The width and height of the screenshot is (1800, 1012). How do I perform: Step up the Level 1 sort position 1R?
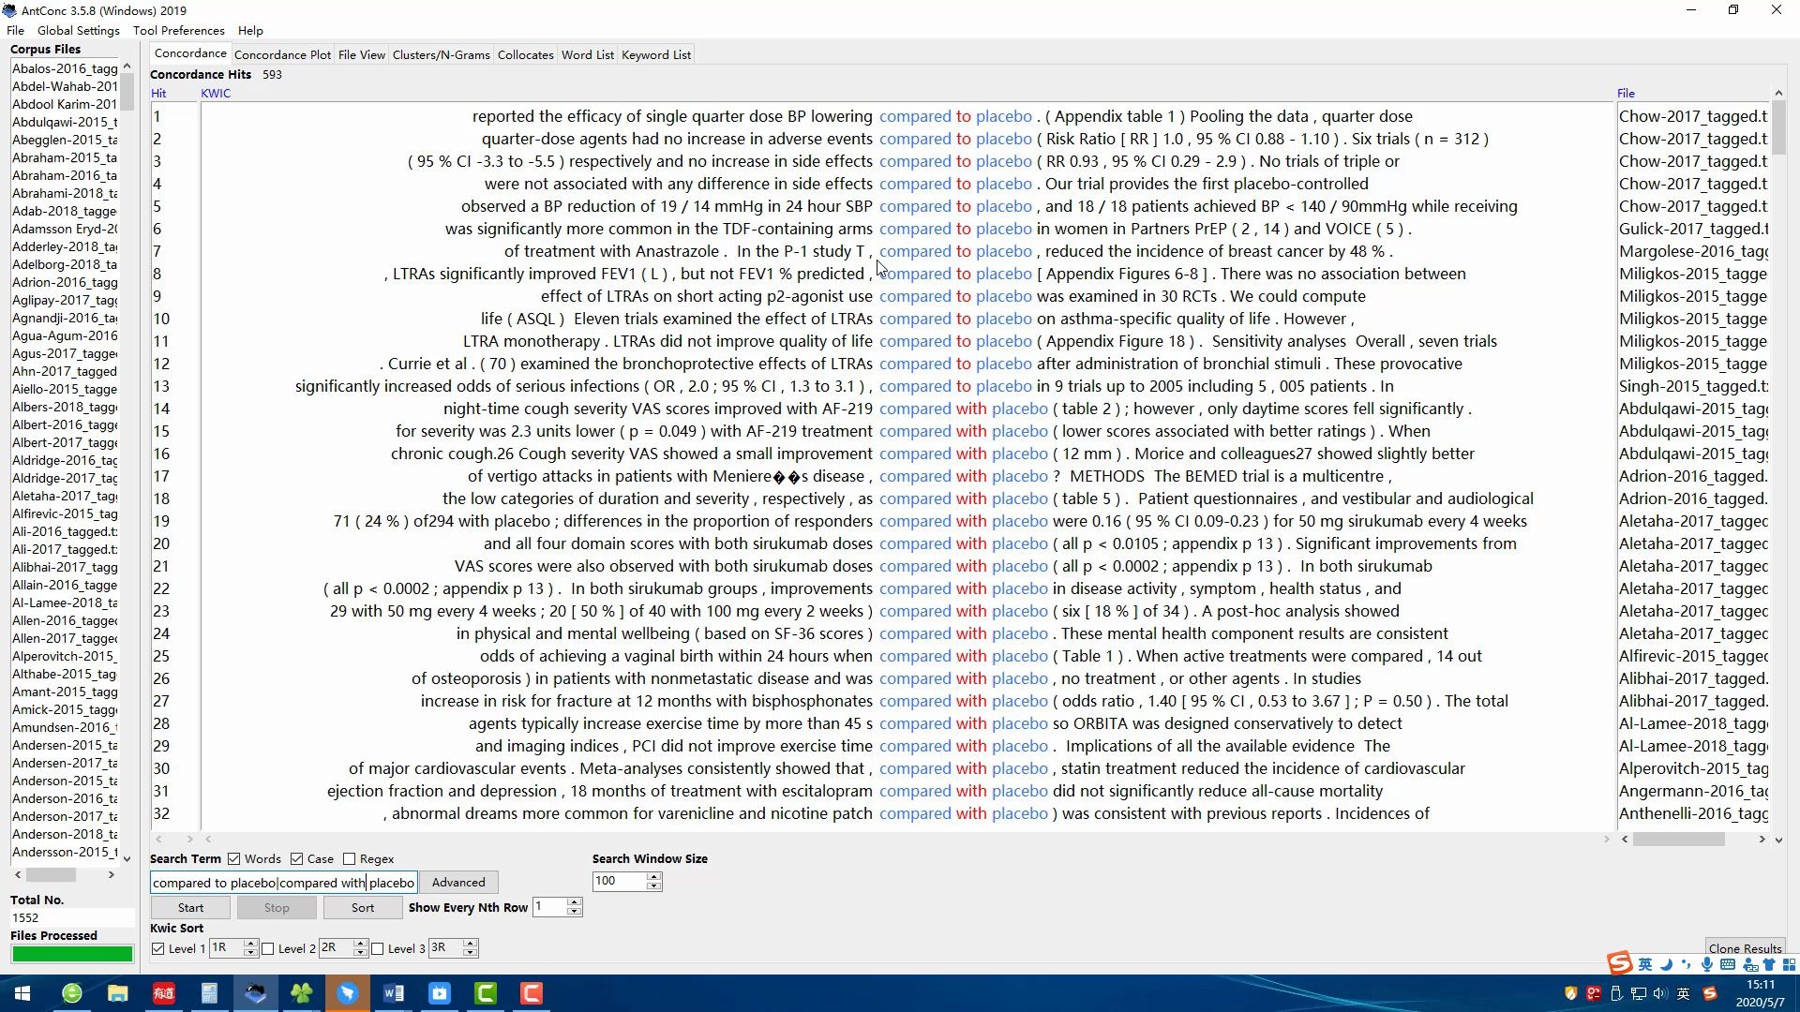coord(250,944)
